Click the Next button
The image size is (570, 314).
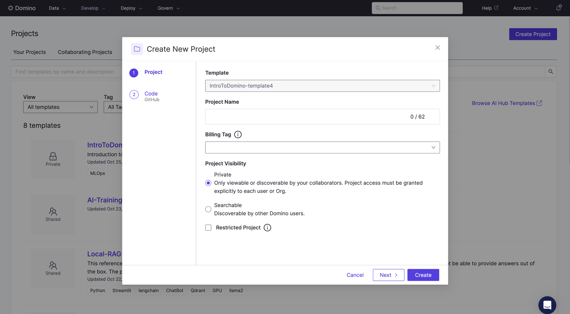pos(389,275)
